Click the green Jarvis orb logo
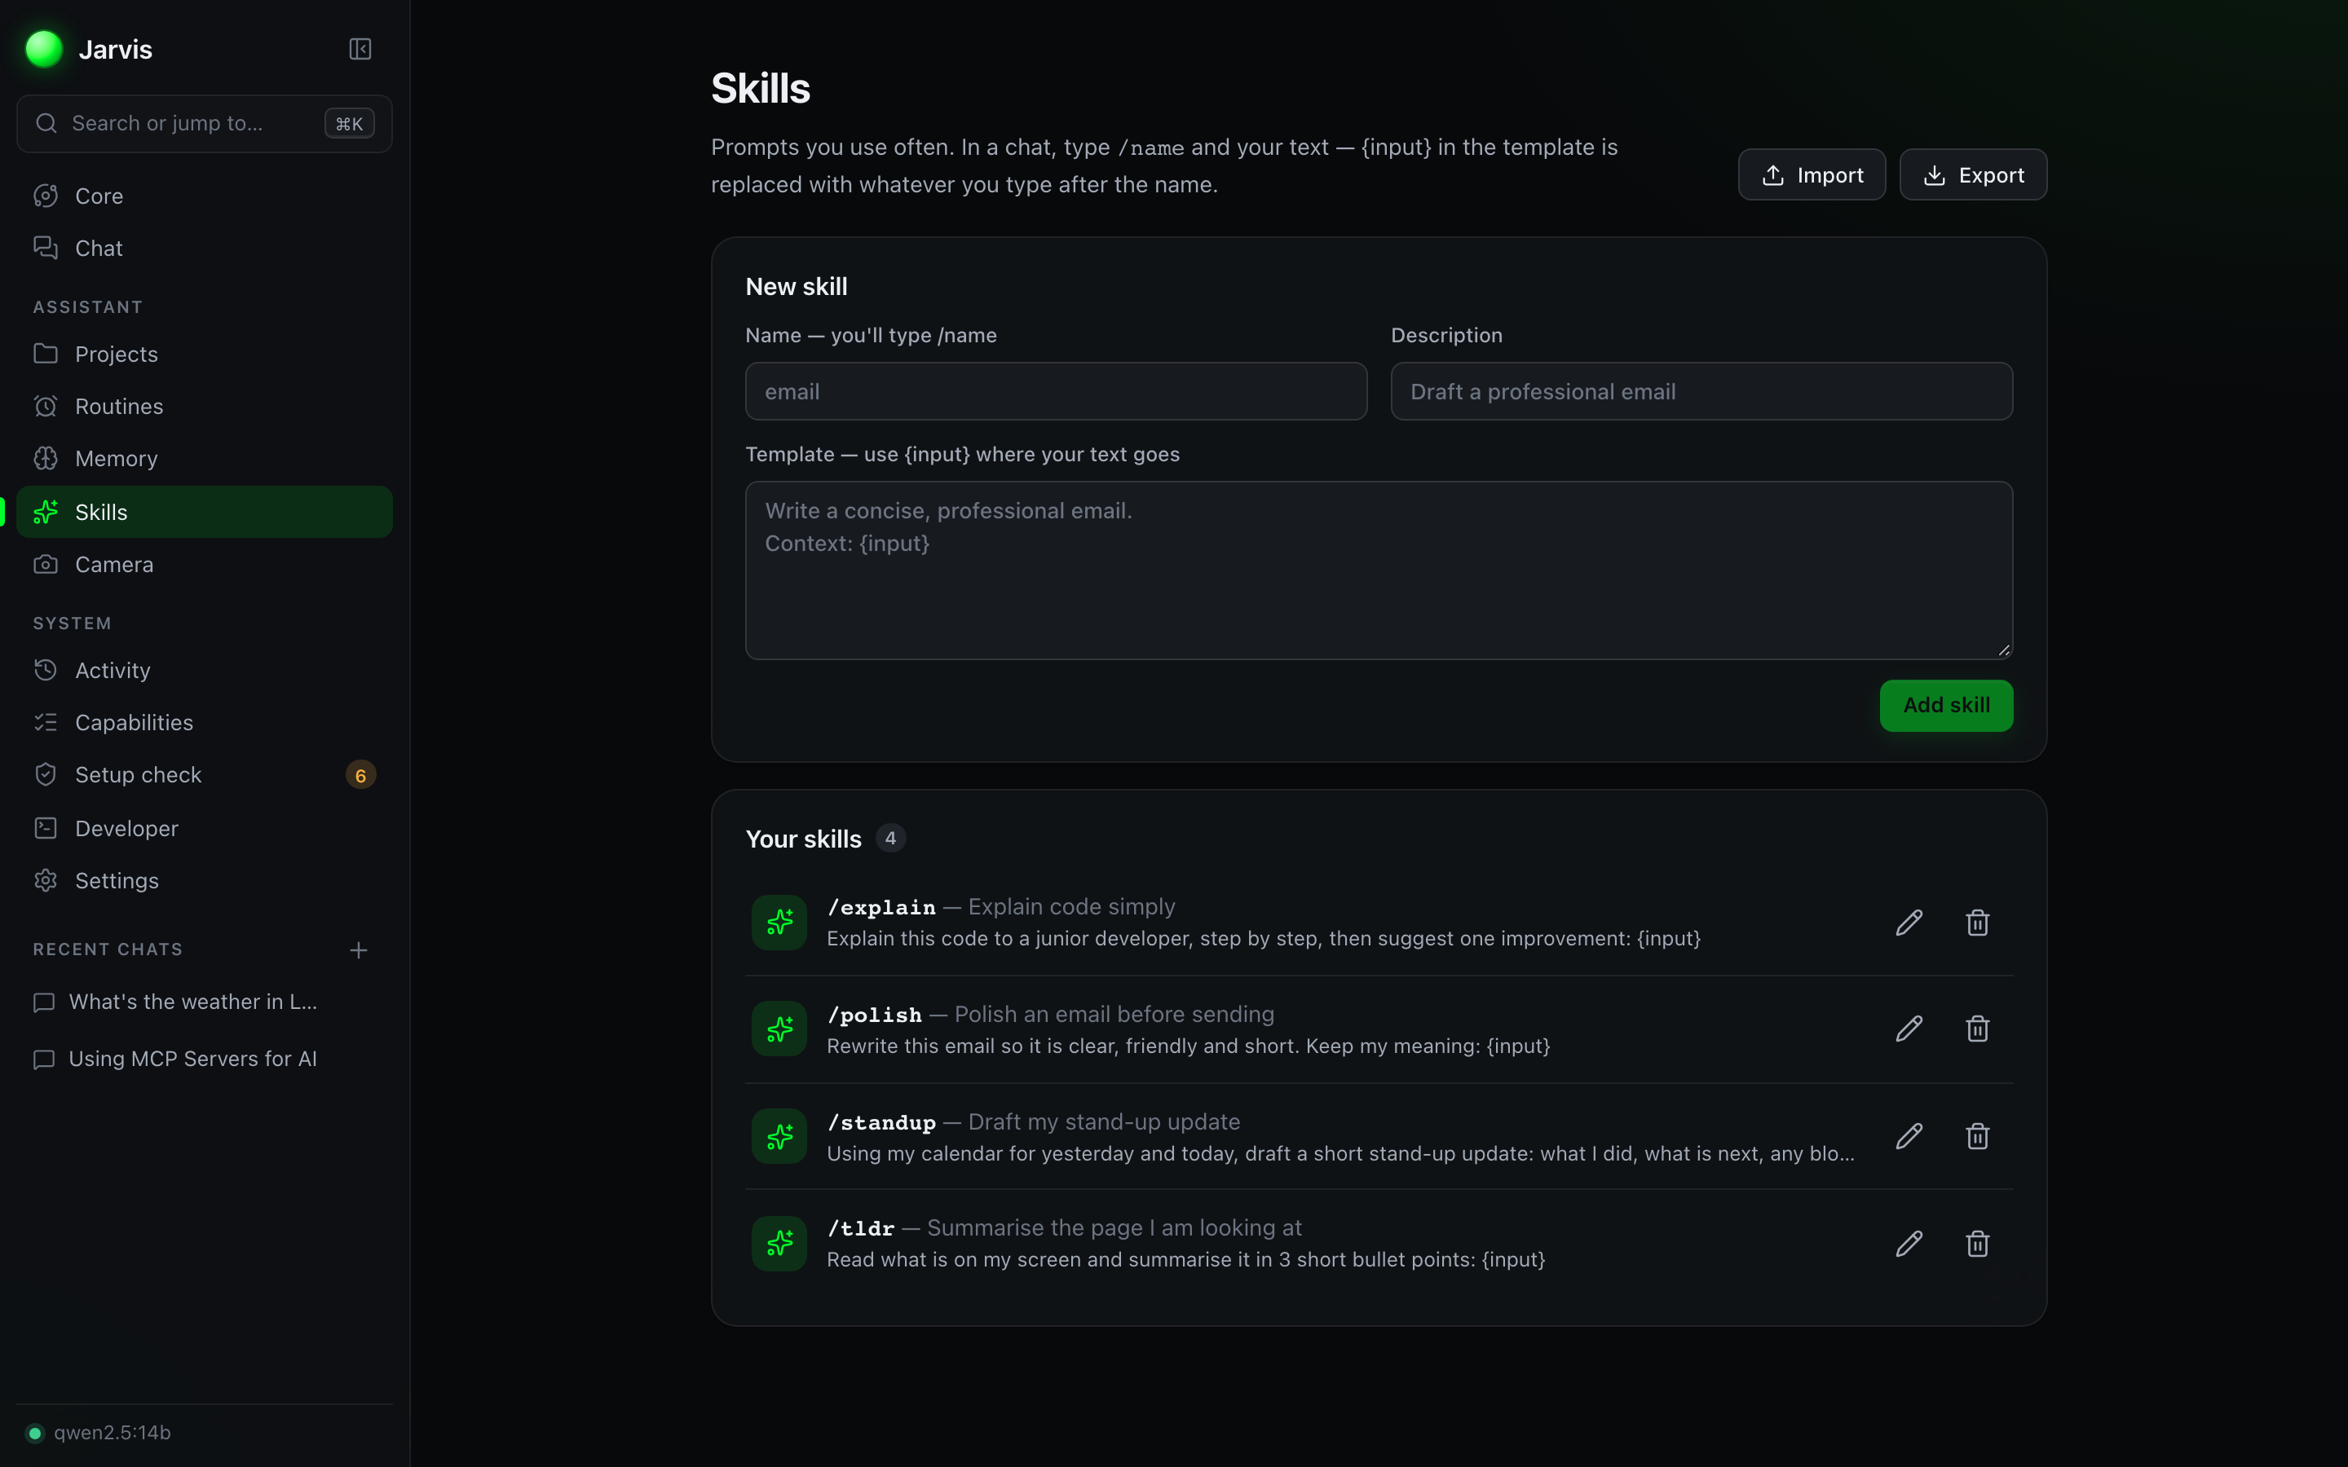The image size is (2348, 1467). click(44, 49)
